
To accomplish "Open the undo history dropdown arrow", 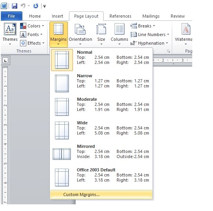I will click(29, 6).
